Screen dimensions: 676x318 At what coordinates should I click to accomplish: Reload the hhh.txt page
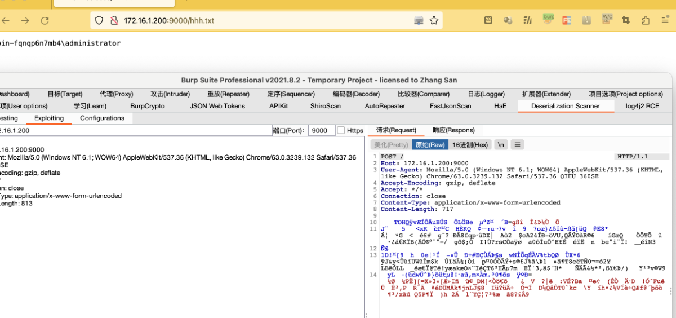pos(45,20)
